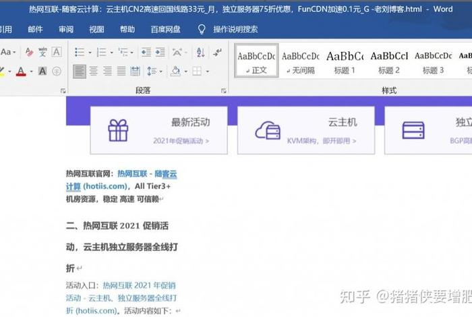
Task: Open the borders dropdown arrow
Action: pyautogui.click(x=208, y=71)
